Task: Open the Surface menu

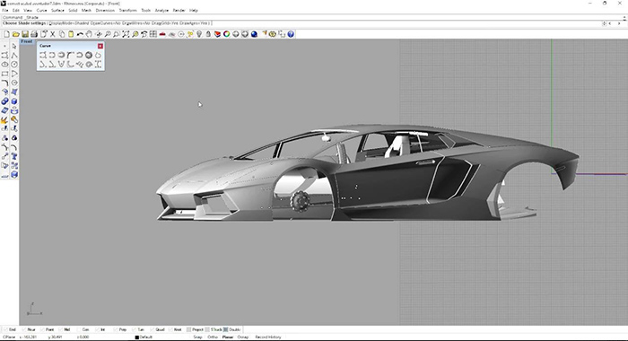Action: [57, 11]
